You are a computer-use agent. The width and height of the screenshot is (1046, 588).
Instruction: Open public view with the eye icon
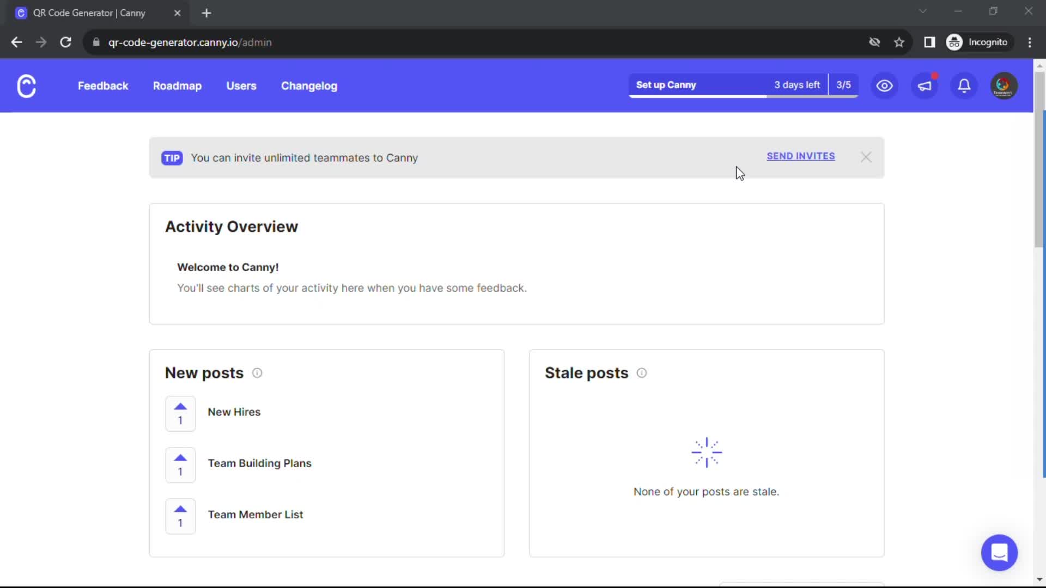884,85
